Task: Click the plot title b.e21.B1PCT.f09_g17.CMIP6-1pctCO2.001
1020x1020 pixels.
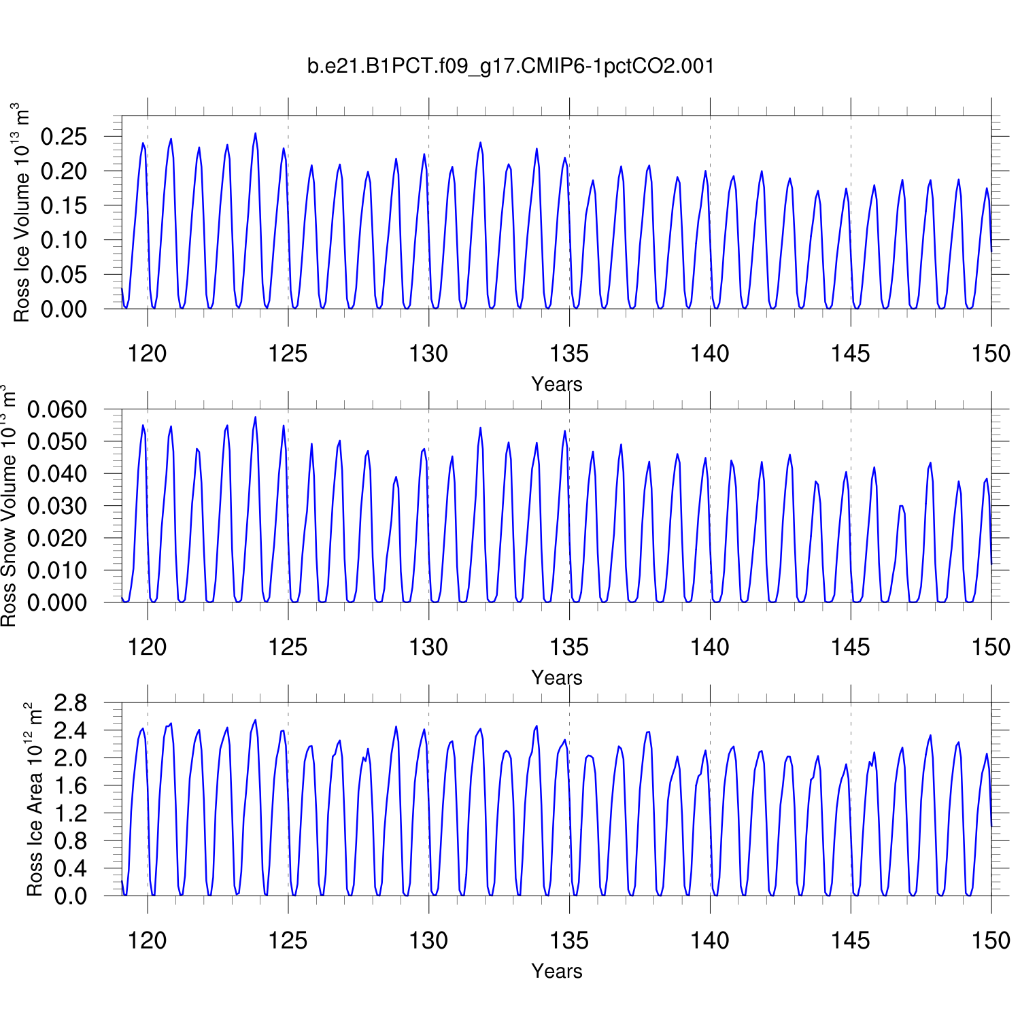Action: [510, 66]
